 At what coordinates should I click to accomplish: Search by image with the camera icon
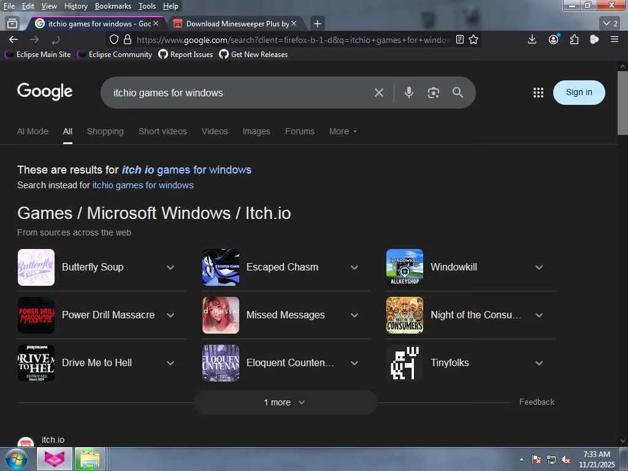tap(433, 93)
